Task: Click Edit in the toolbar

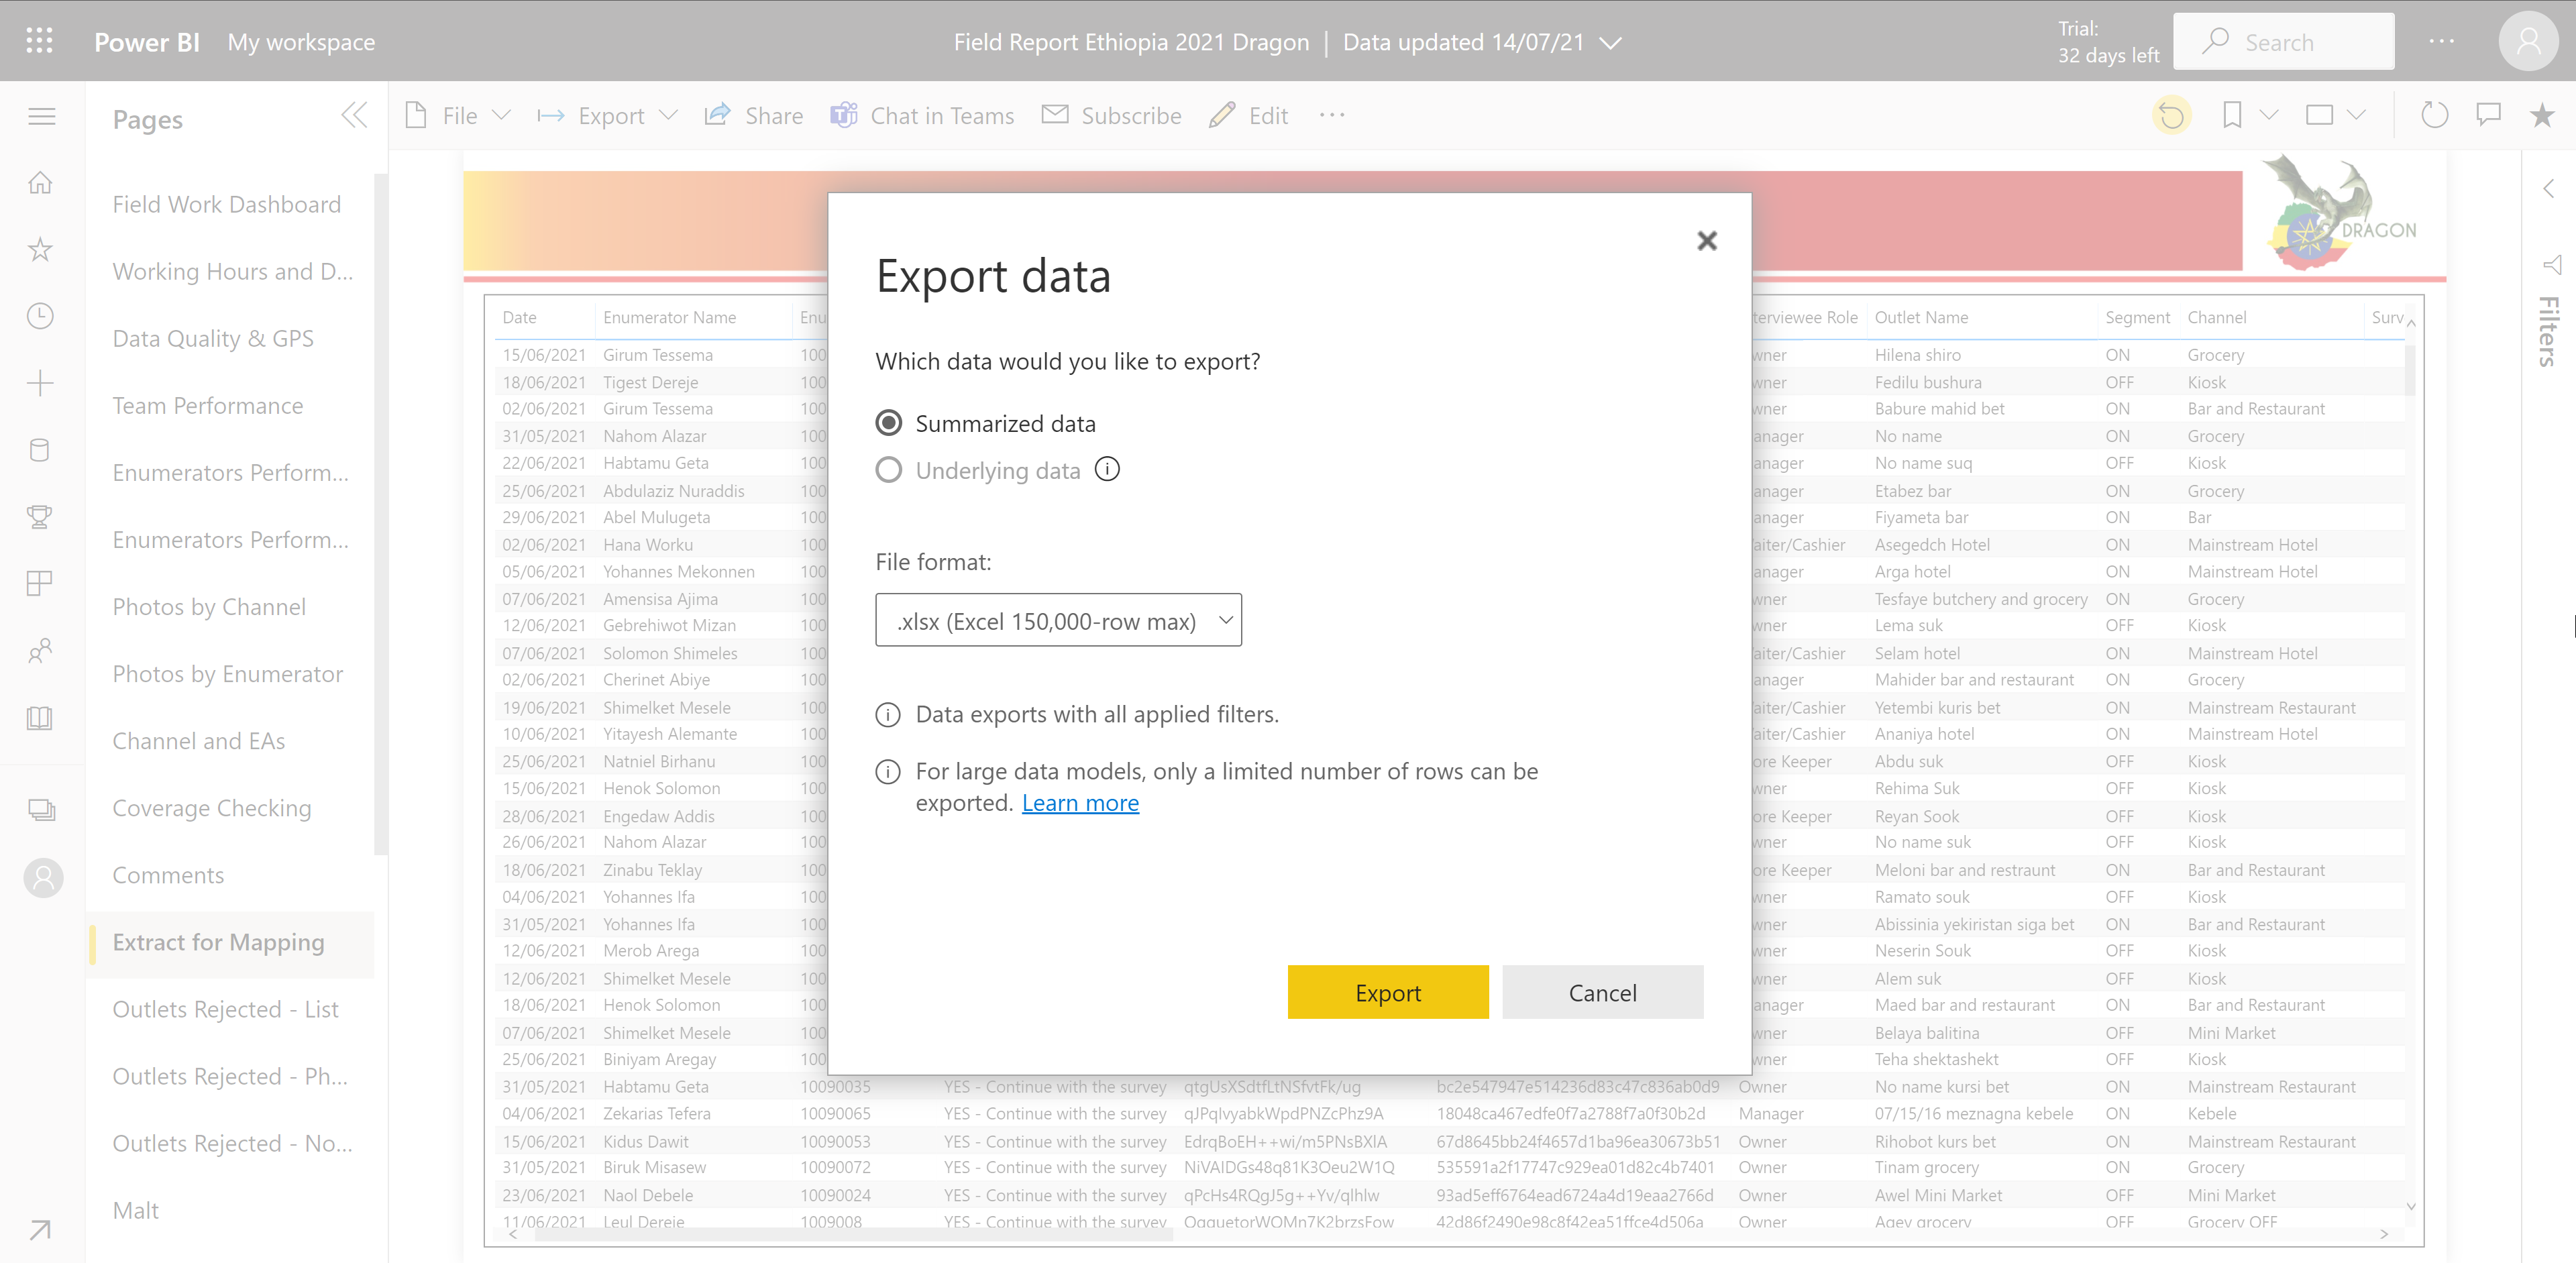Action: 1248,116
